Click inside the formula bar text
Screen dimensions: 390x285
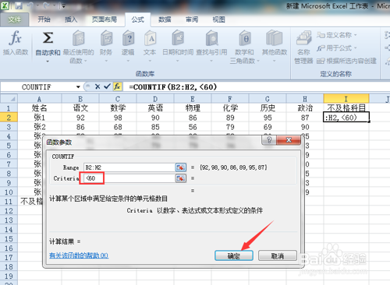tap(173, 86)
